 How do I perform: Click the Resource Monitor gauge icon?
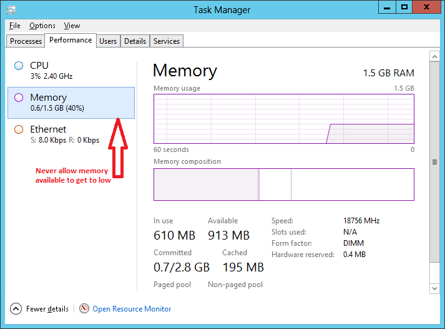pos(84,309)
